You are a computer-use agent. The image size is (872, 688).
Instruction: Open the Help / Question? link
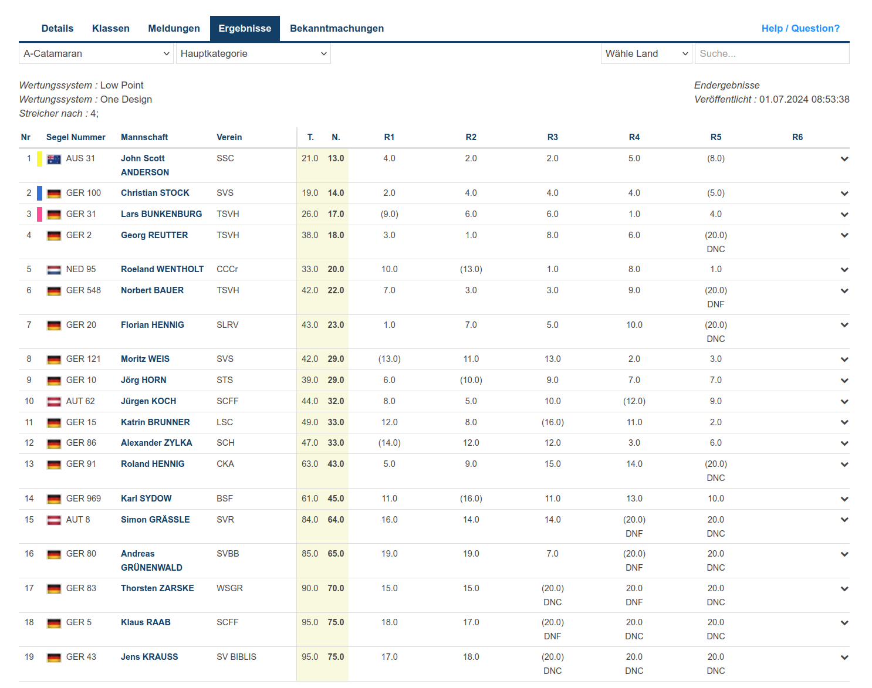[800, 29]
